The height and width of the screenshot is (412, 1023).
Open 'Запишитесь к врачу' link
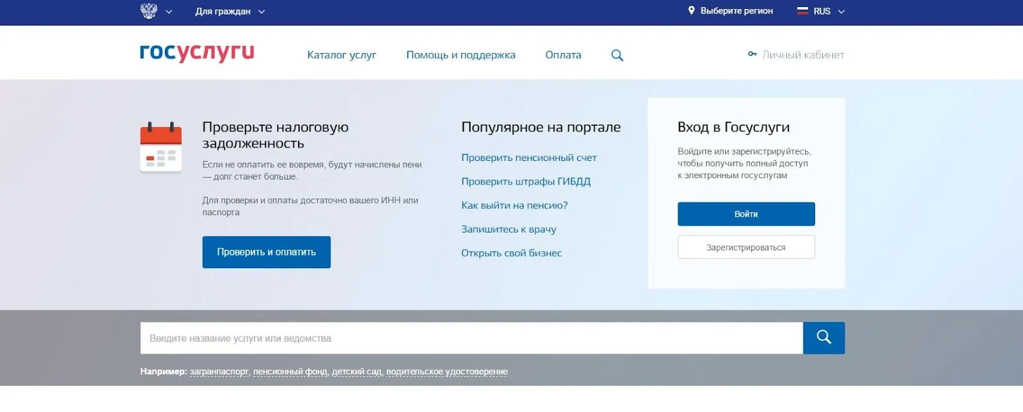508,229
